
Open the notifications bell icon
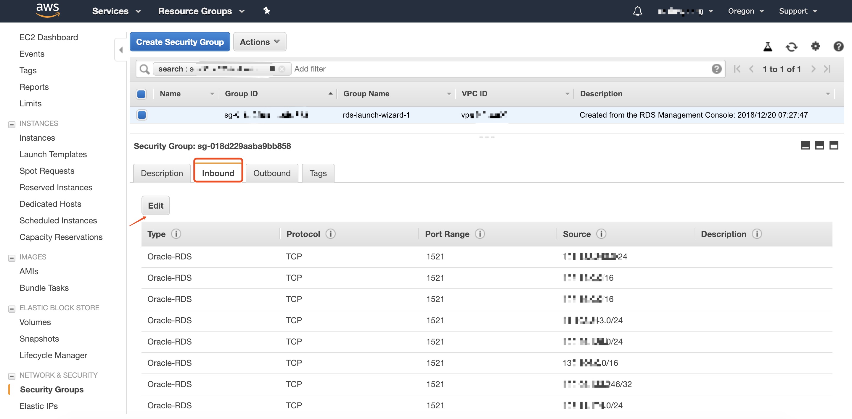(x=637, y=11)
